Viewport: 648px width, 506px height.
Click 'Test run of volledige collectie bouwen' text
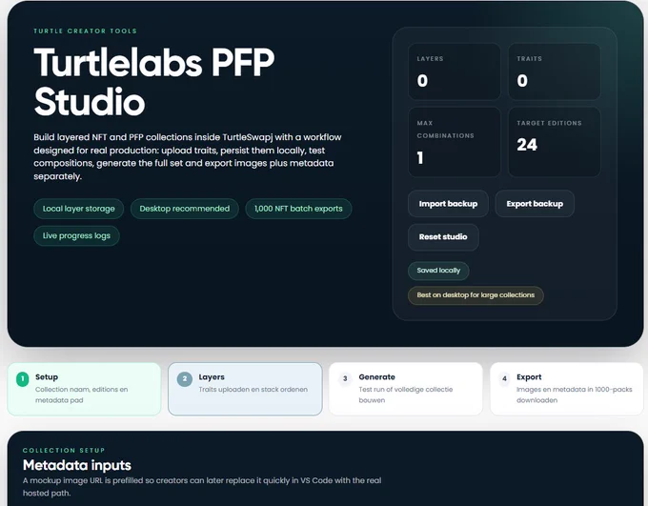(405, 395)
